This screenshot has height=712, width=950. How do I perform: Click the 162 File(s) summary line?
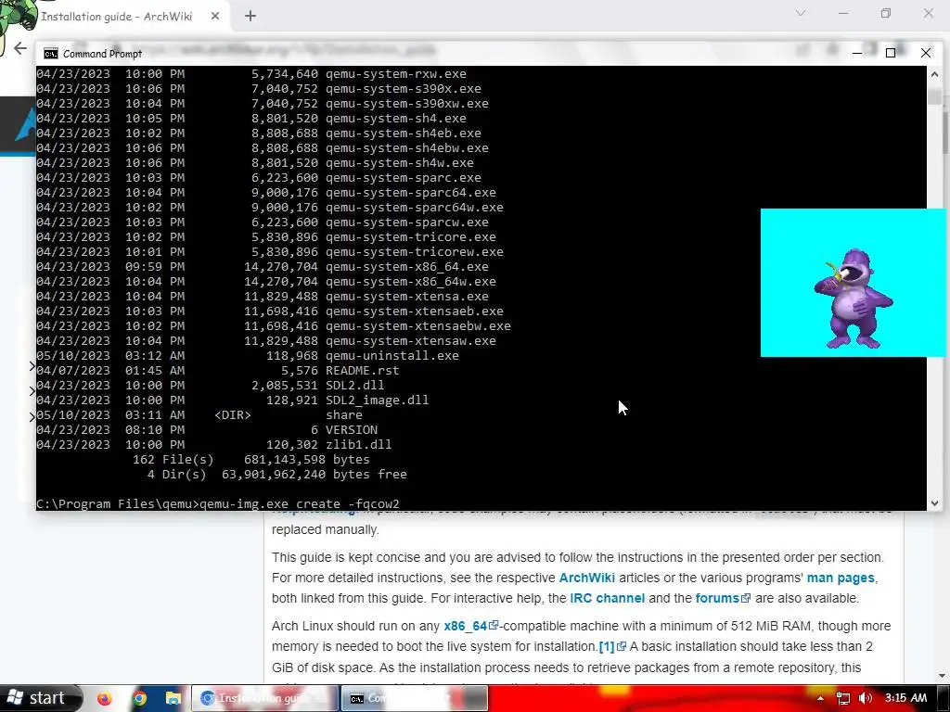[250, 460]
